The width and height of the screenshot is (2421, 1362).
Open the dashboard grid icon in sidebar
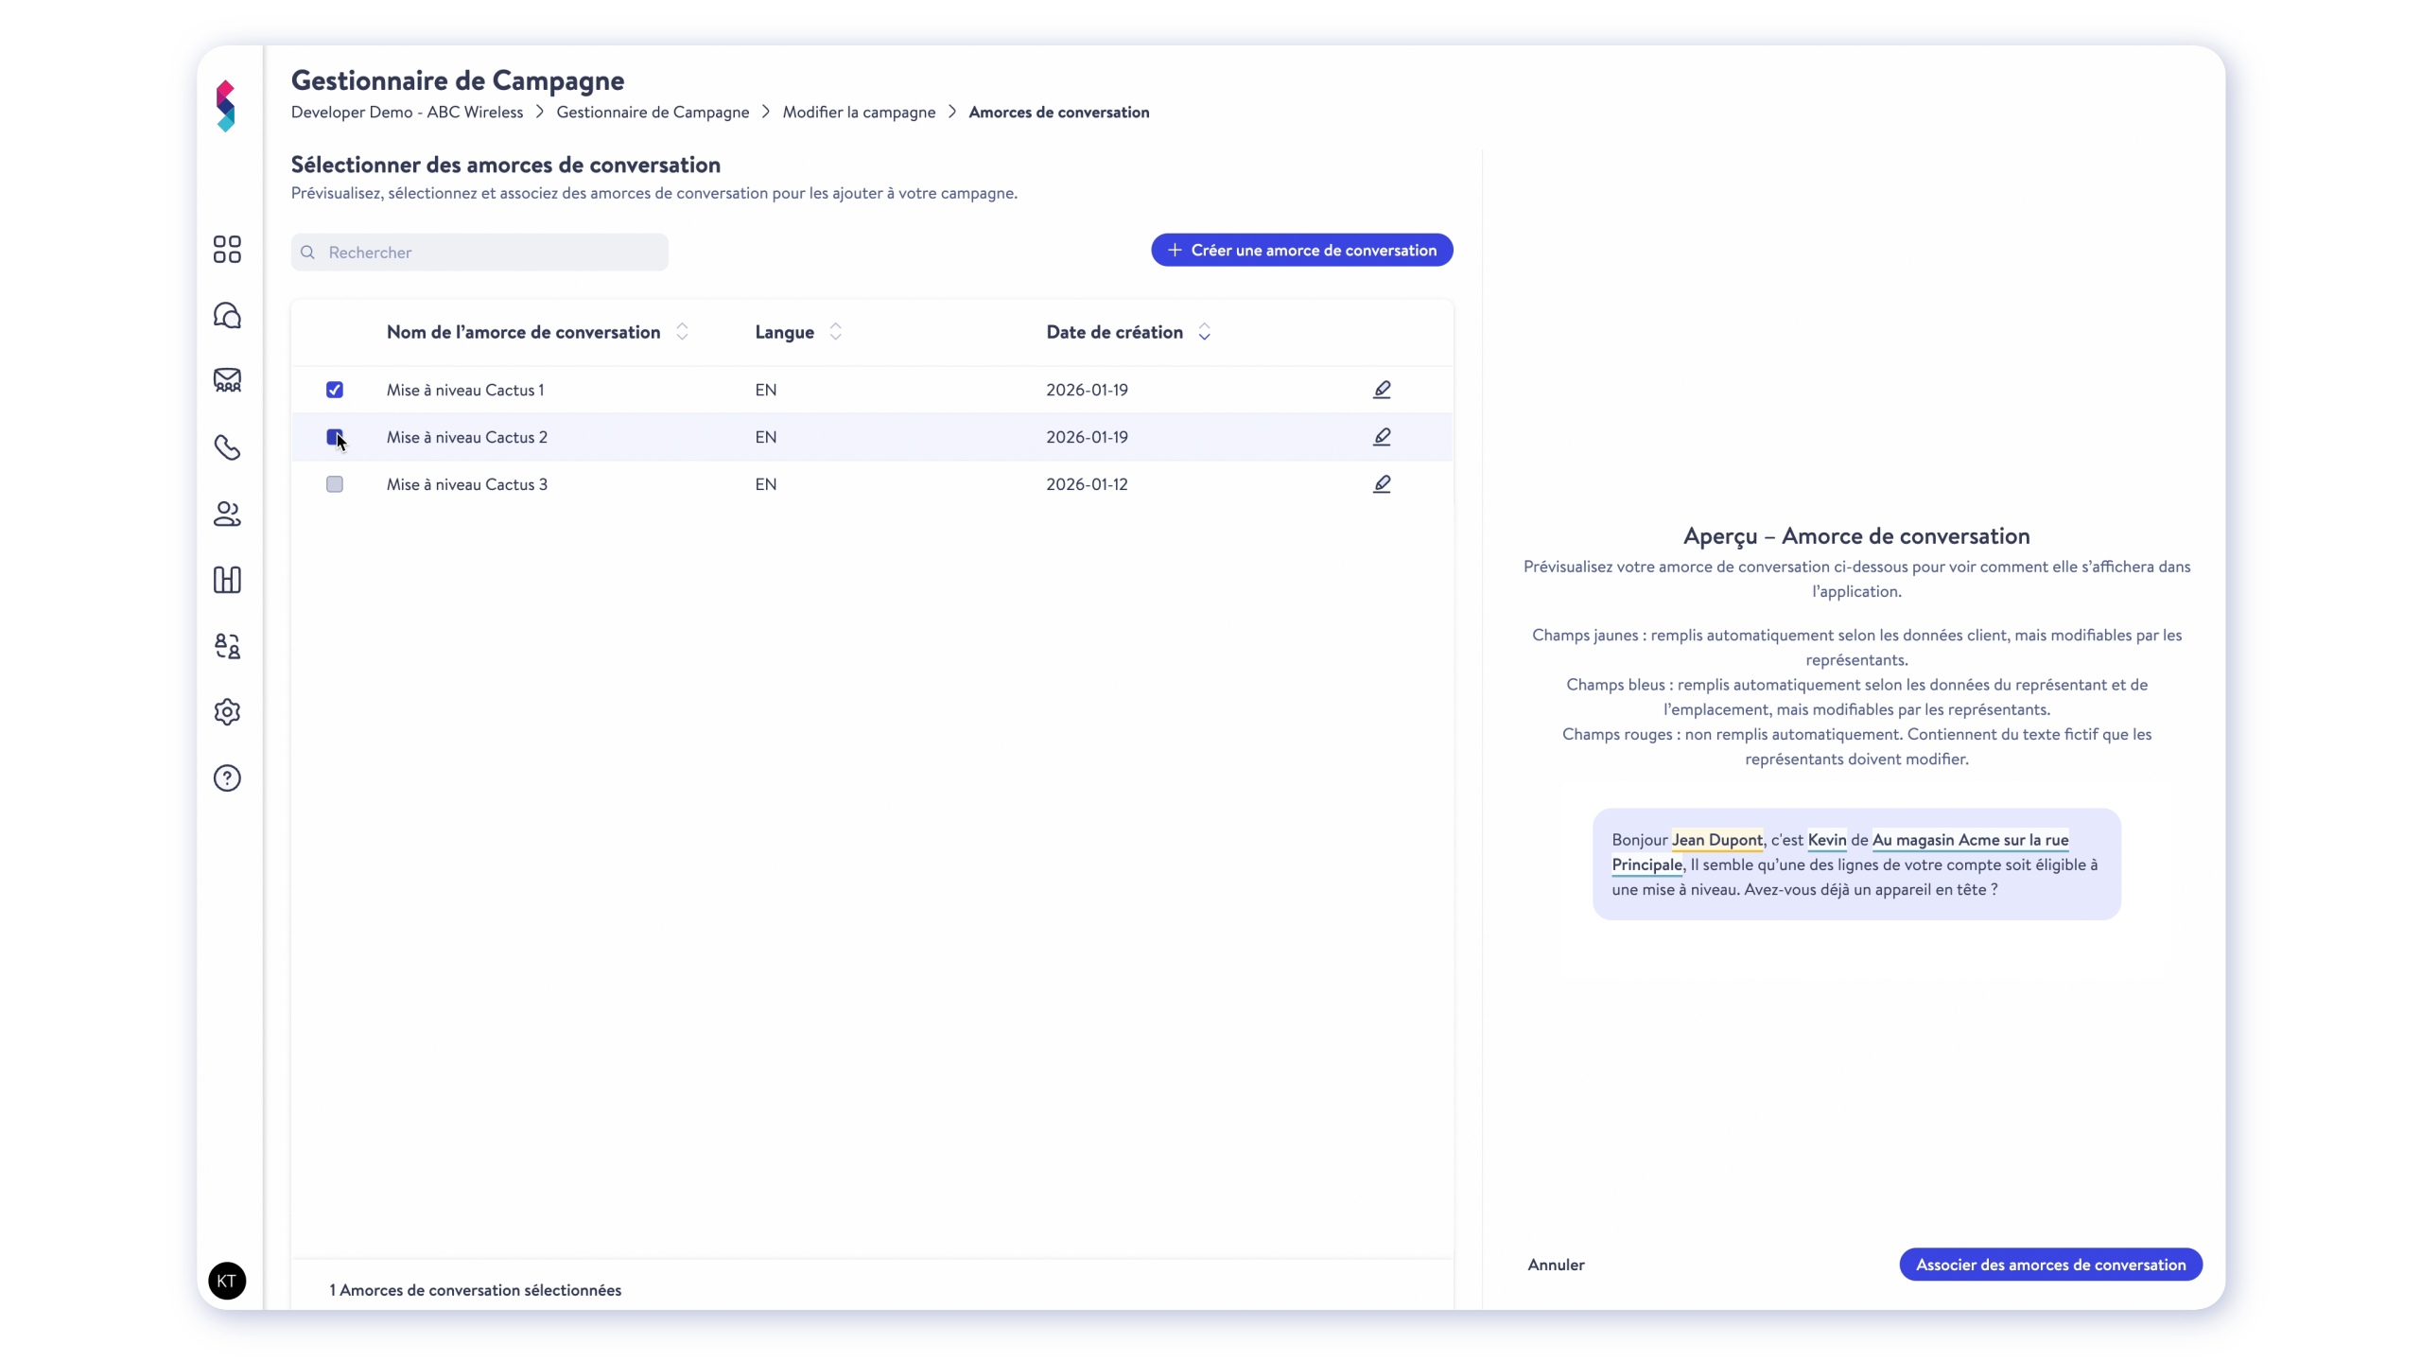click(227, 249)
